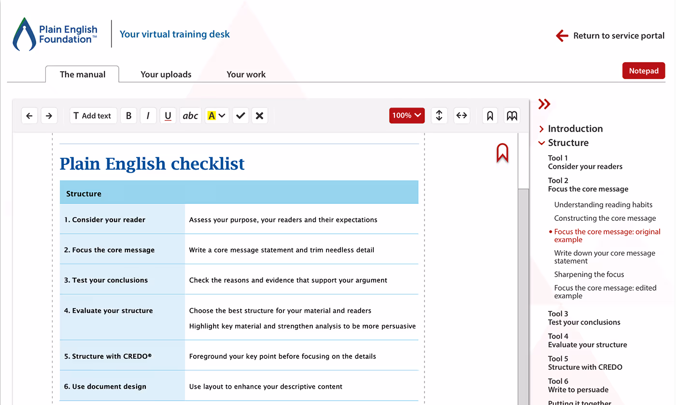Viewport: 676px width, 405px height.
Task: Fit page to height icon
Action: 439,116
